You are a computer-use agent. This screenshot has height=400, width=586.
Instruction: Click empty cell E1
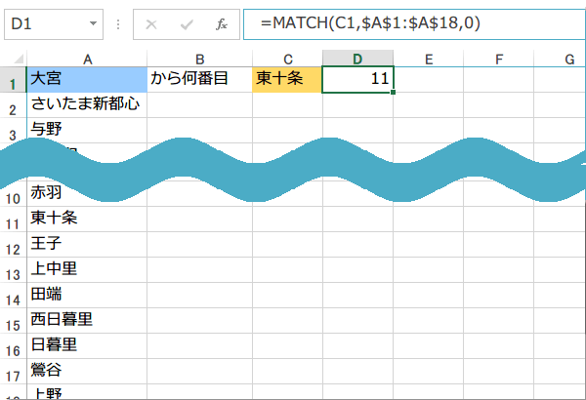(429, 80)
